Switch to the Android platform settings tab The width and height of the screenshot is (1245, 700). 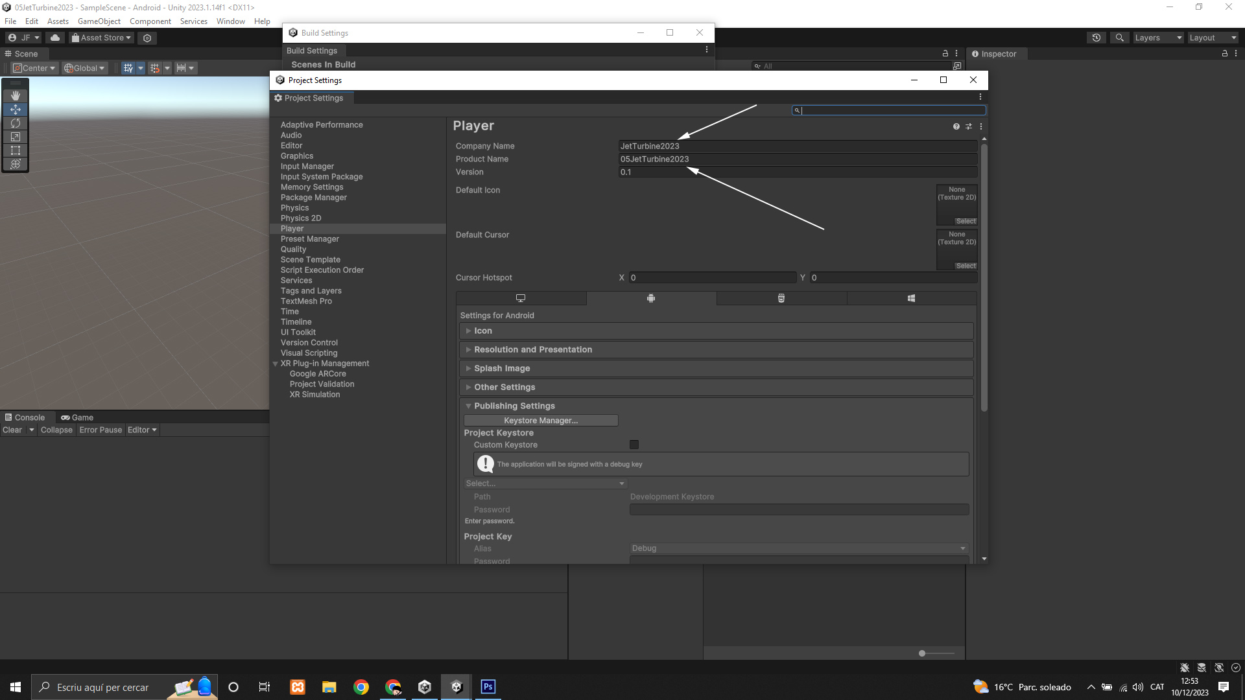coord(651,298)
